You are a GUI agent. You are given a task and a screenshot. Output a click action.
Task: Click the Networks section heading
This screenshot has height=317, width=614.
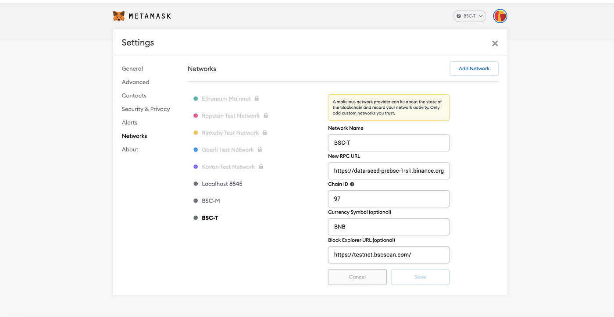click(x=202, y=69)
